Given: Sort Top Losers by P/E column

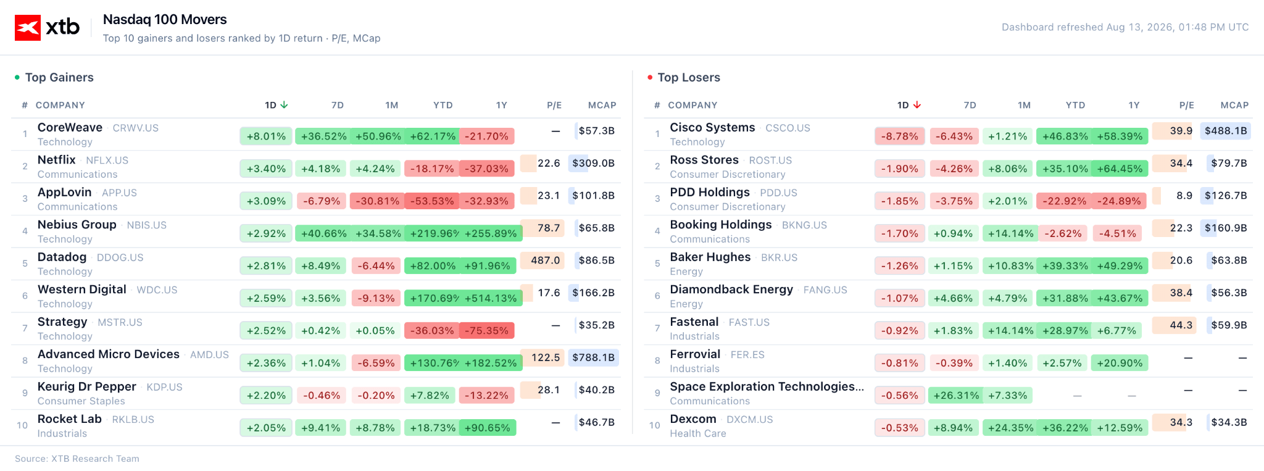Looking at the screenshot, I should pos(1187,105).
